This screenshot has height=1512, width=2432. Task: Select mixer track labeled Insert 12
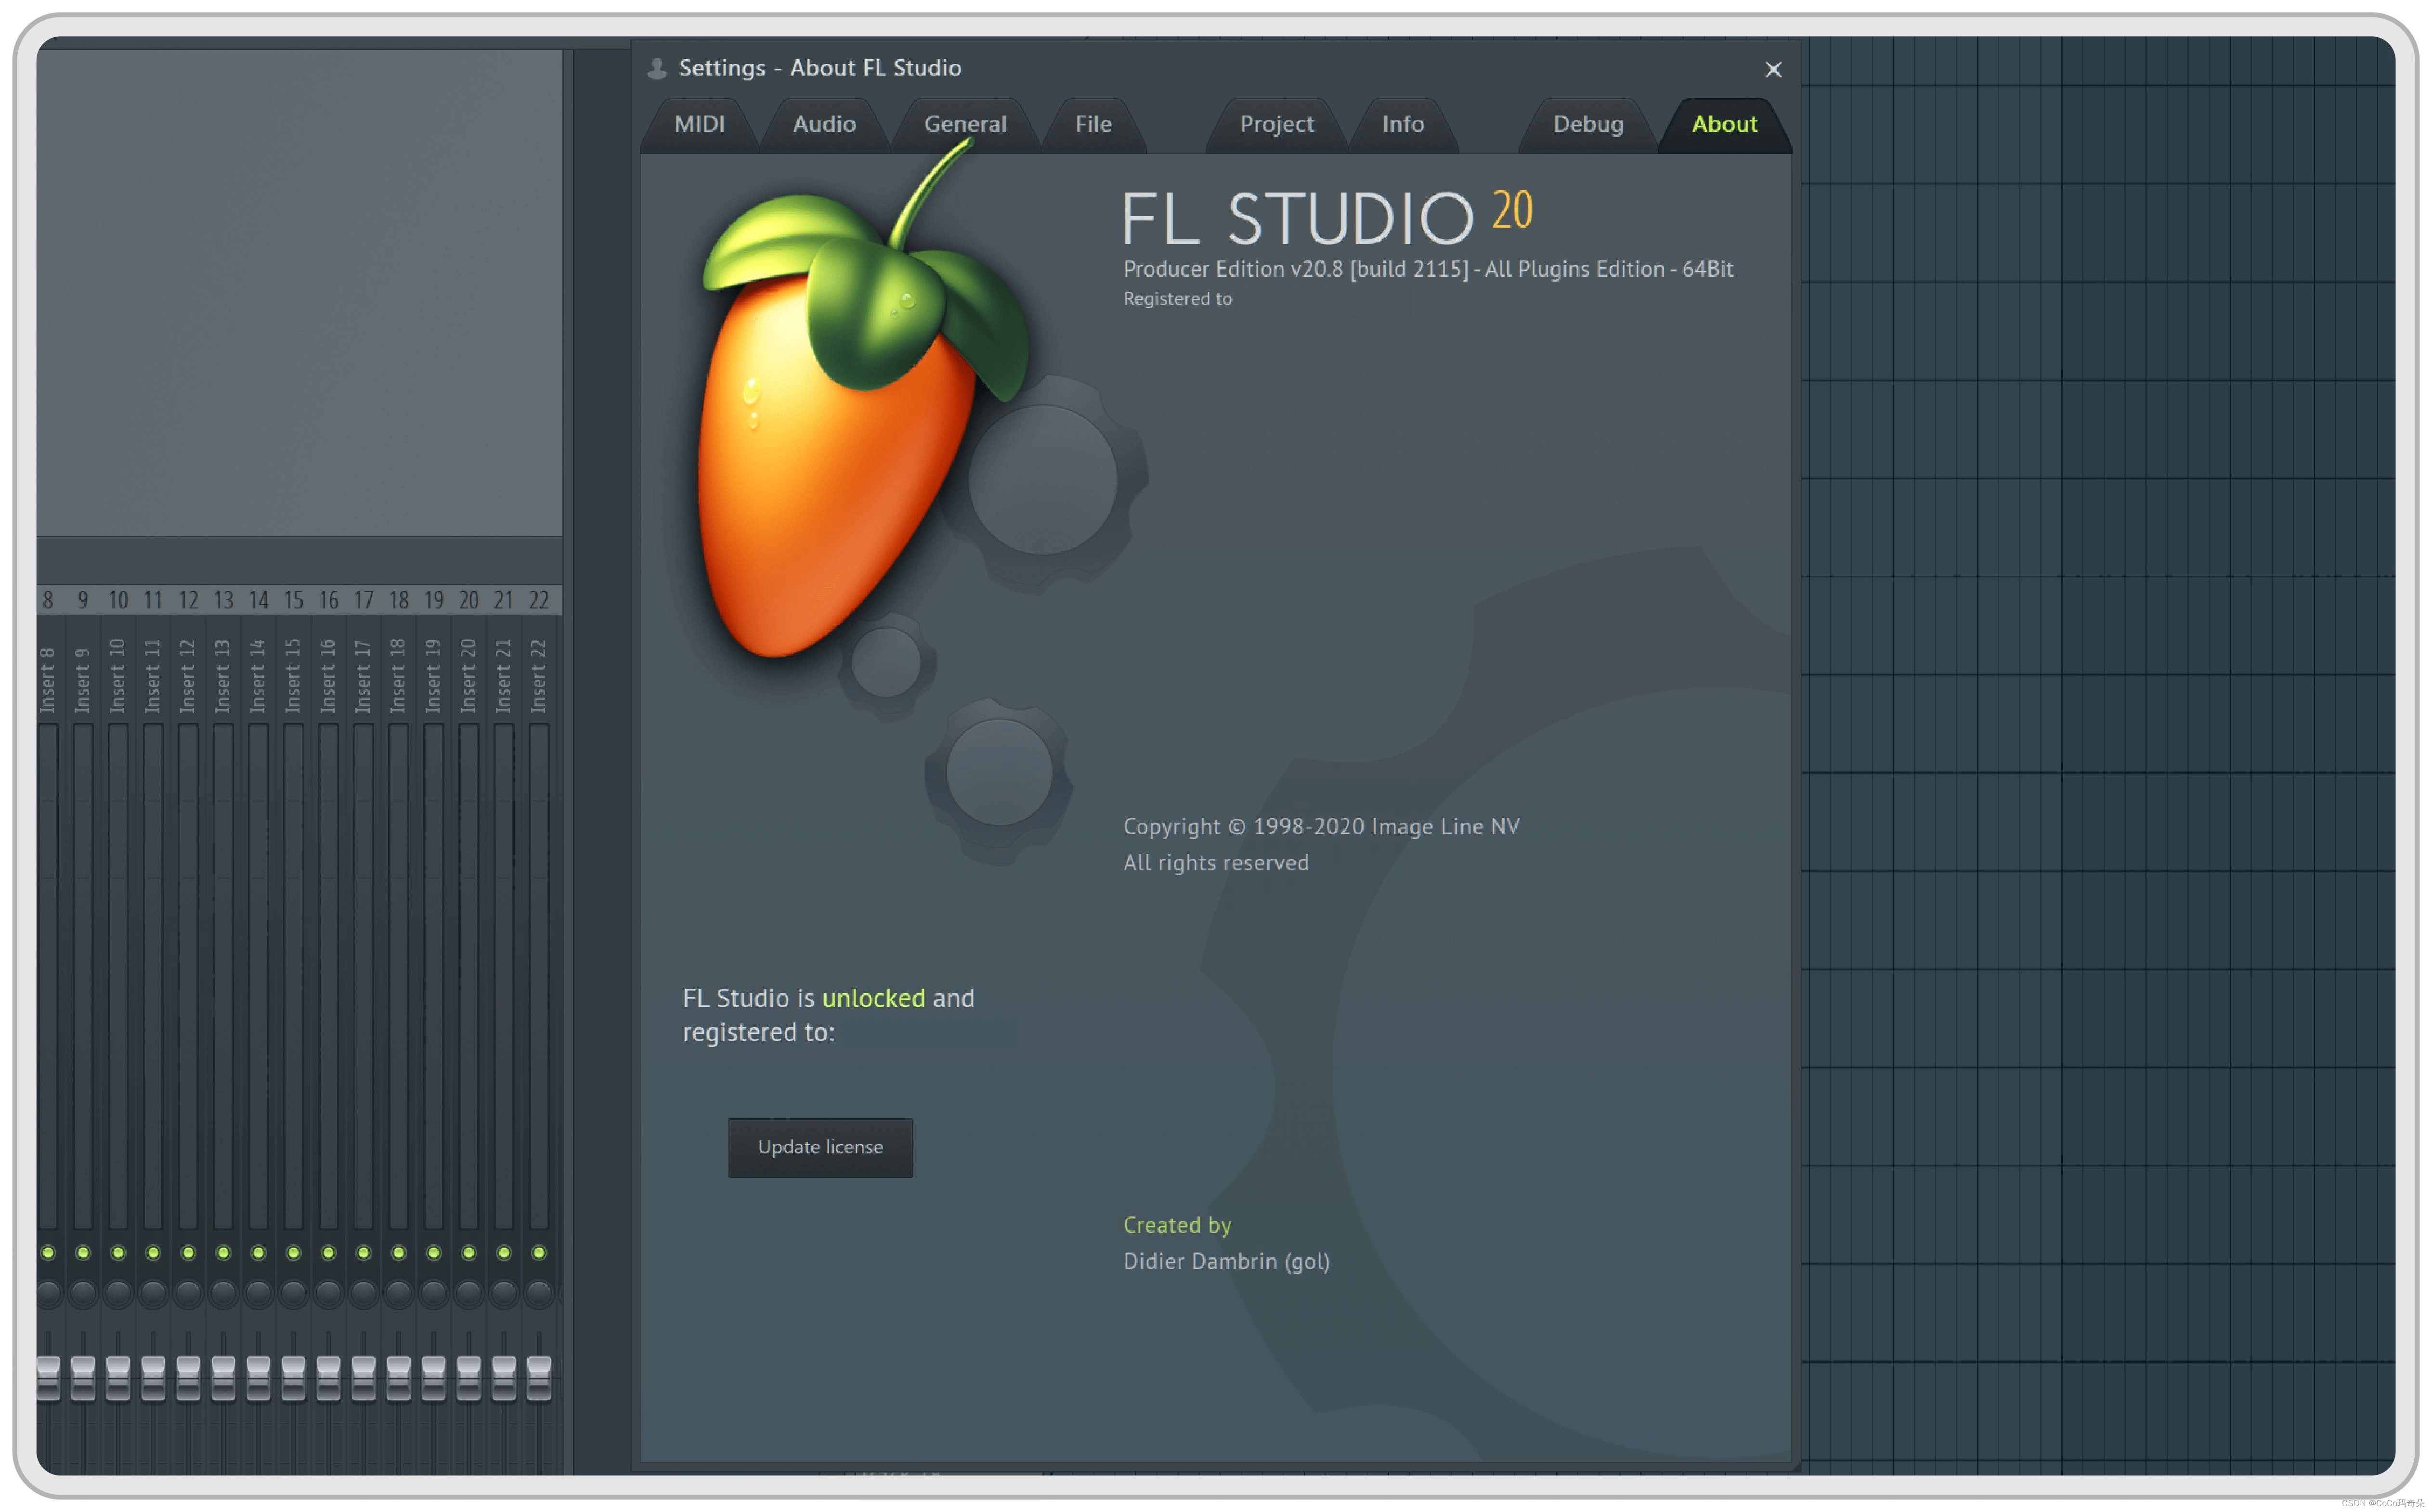(x=188, y=676)
